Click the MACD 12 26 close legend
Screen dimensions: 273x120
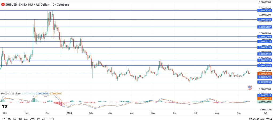point(11,93)
